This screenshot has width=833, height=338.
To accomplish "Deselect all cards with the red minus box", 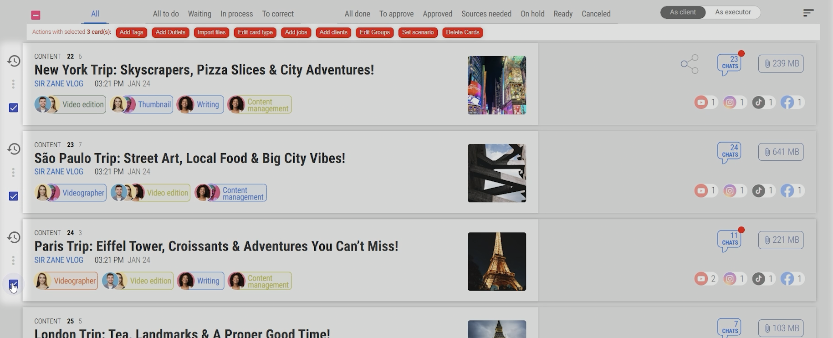I will tap(36, 15).
